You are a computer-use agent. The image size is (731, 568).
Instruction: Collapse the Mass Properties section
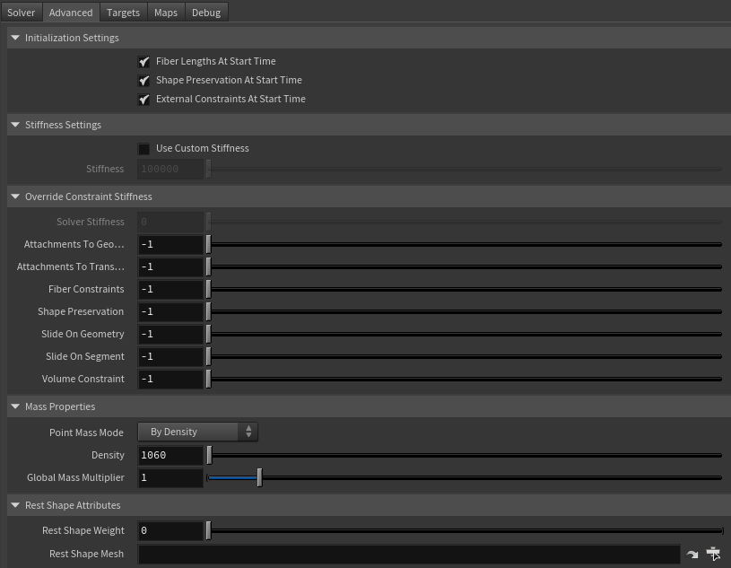[15, 406]
